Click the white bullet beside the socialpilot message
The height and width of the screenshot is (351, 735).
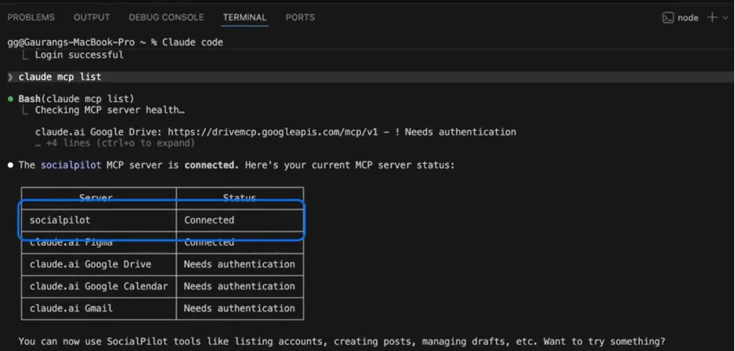(10, 165)
